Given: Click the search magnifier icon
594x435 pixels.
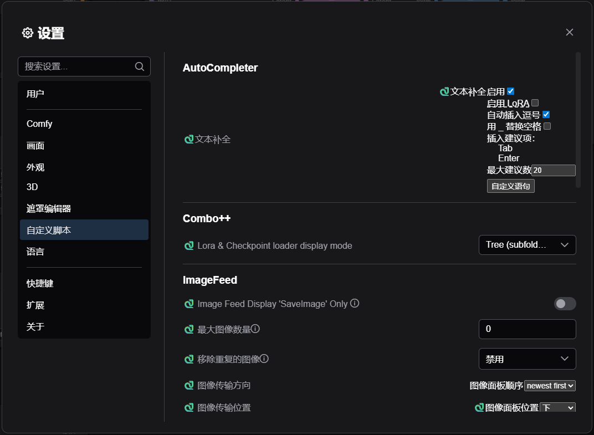Looking at the screenshot, I should click(140, 66).
